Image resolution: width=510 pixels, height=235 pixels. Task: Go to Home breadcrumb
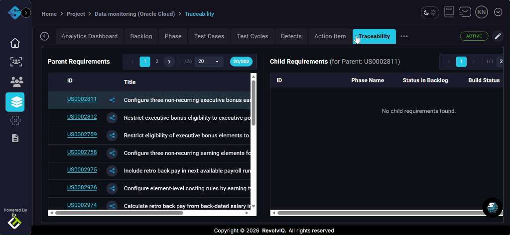(x=49, y=14)
